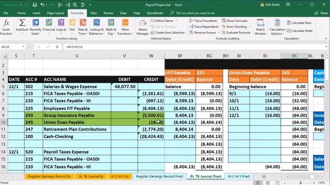
Task: Open the Insert Function dialog
Action: tap(6, 27)
